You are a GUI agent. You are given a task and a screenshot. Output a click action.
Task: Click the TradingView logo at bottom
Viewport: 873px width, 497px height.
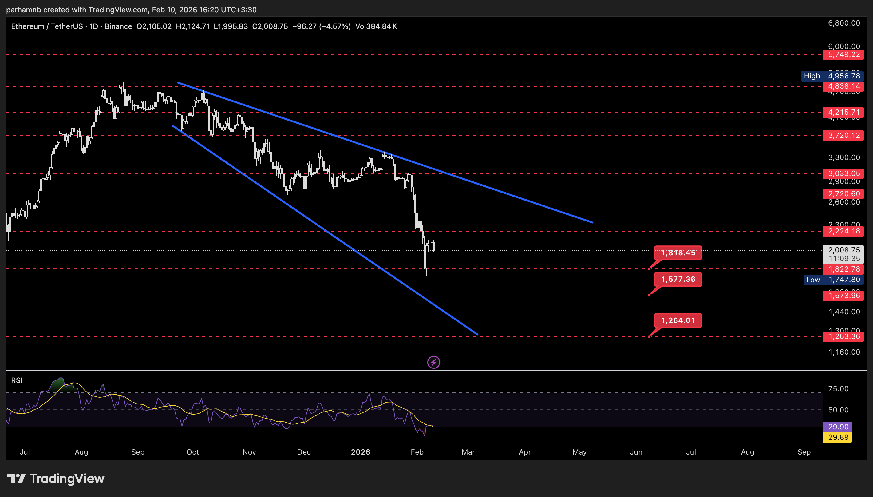(x=56, y=479)
